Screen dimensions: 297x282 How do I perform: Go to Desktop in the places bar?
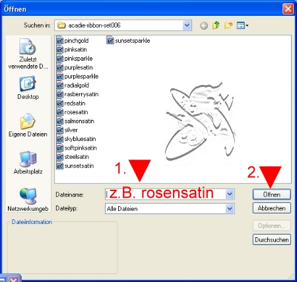pos(28,88)
